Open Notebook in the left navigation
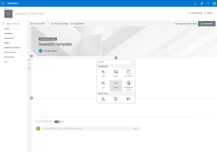 8,33
